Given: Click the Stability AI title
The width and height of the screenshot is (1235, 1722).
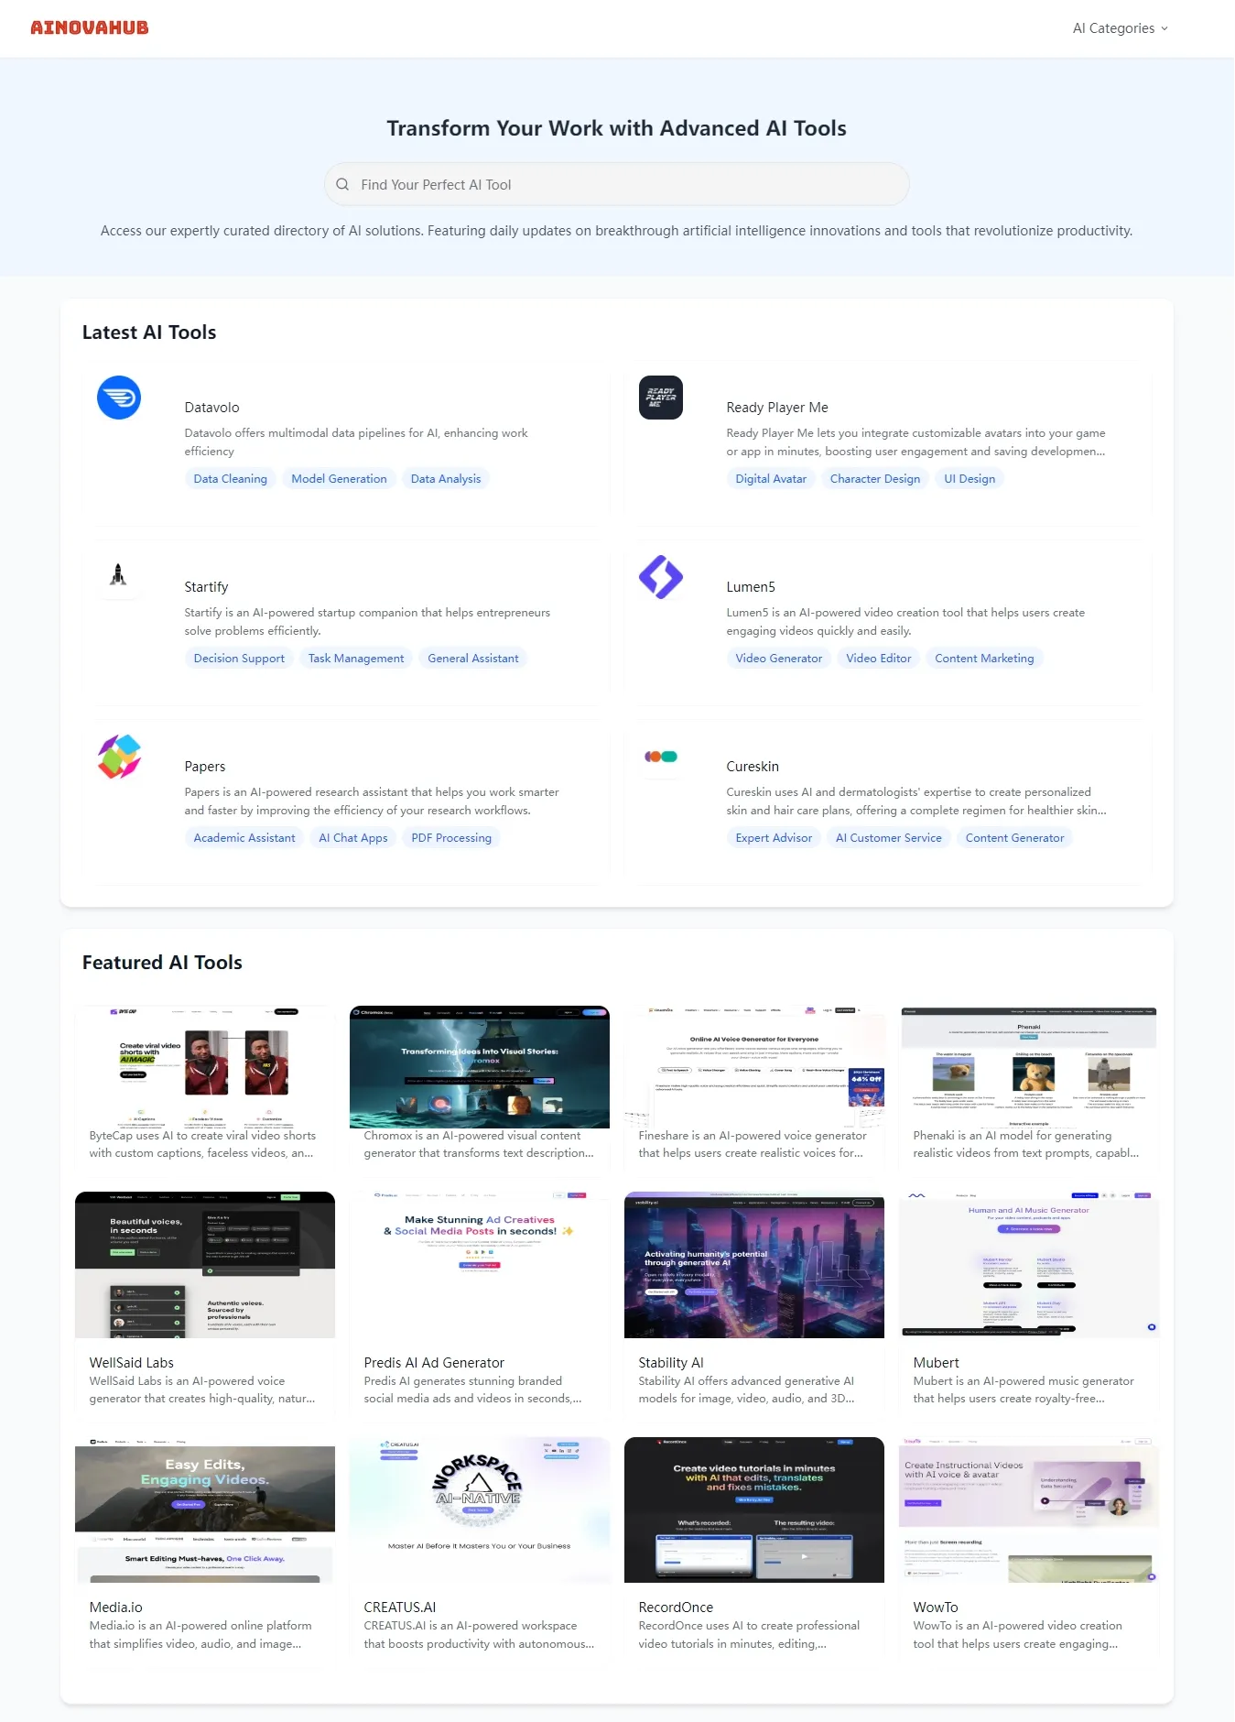Looking at the screenshot, I should pos(671,1363).
